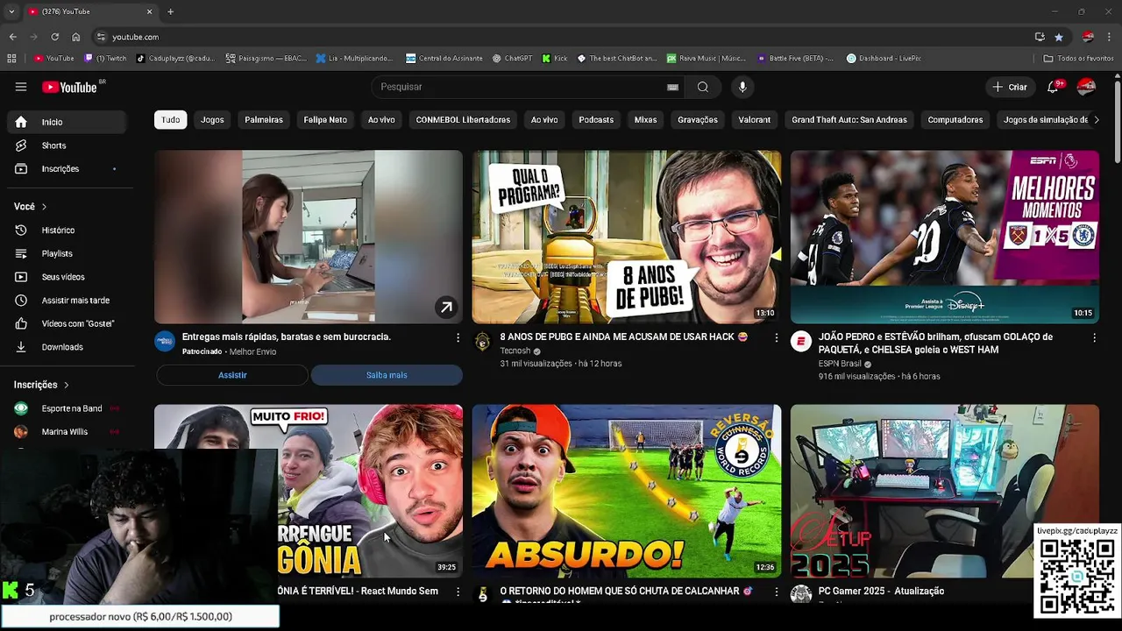Open the 8 ANOS DE PUBG thumbnail
Screen dimensions: 1122x631
point(627,237)
